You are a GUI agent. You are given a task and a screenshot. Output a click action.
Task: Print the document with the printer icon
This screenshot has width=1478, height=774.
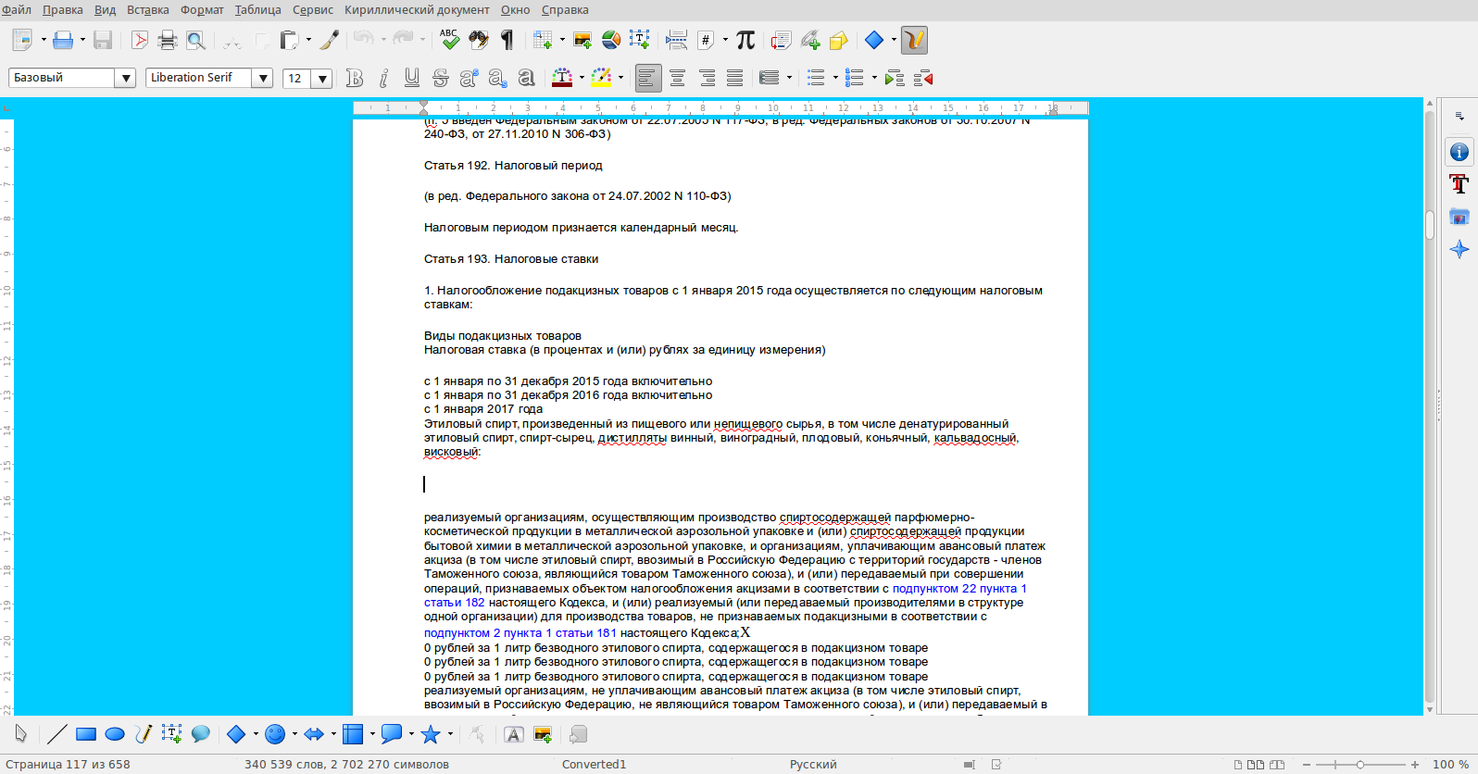[168, 40]
